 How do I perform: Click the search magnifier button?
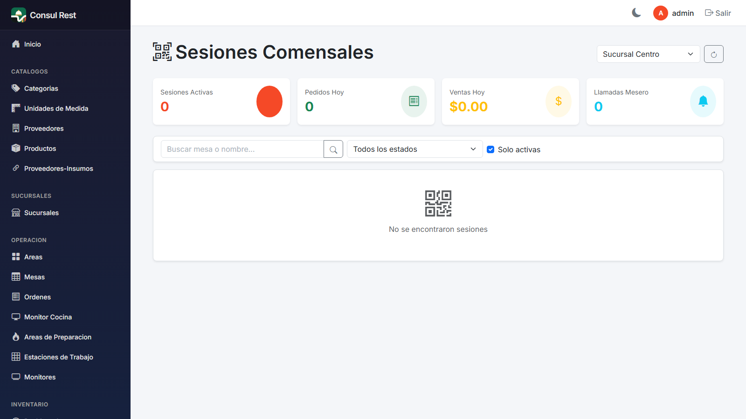[x=333, y=149]
